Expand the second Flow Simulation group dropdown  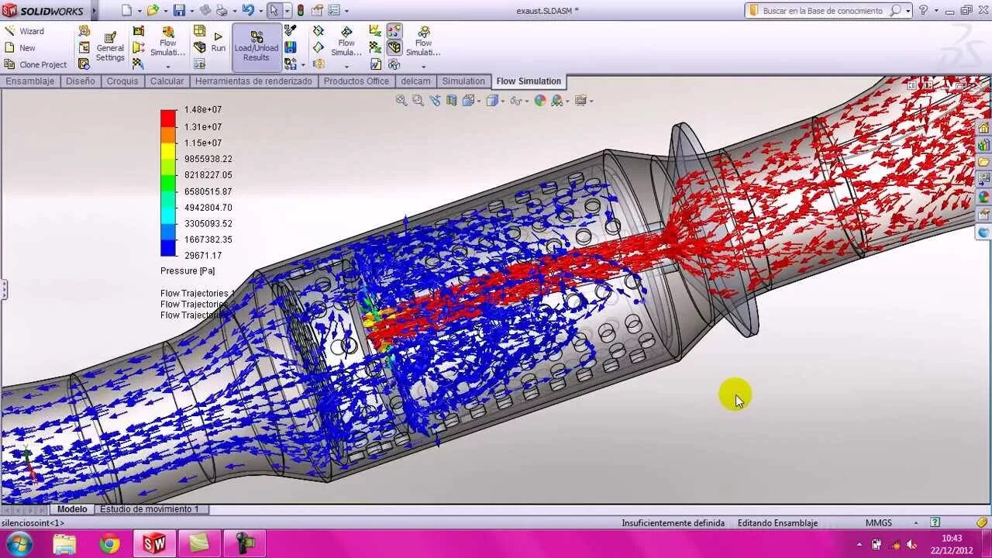346,67
